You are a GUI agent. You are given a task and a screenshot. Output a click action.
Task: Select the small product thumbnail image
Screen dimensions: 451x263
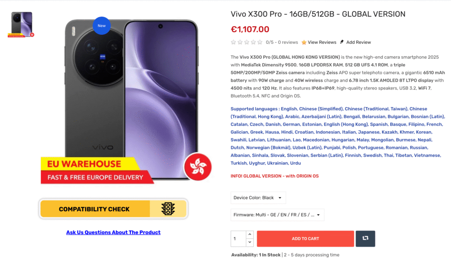pos(21,25)
